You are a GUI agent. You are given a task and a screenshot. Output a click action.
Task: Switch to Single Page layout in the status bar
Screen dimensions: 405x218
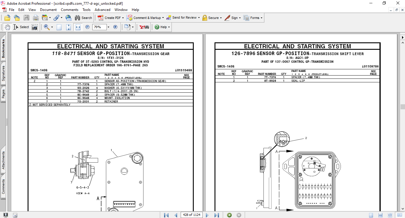click(x=371, y=215)
